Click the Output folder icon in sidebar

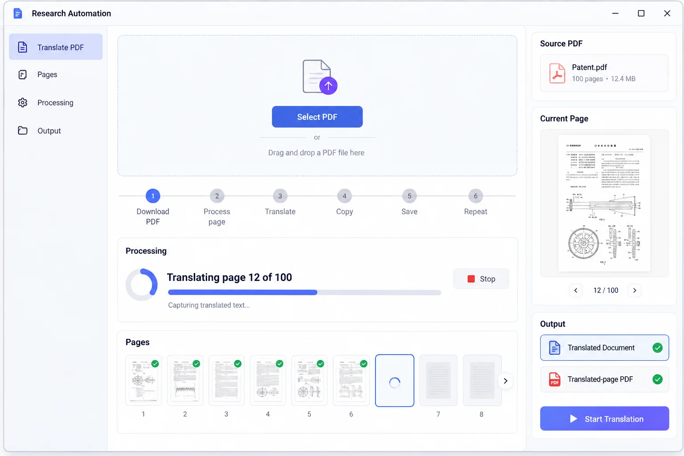pos(23,130)
